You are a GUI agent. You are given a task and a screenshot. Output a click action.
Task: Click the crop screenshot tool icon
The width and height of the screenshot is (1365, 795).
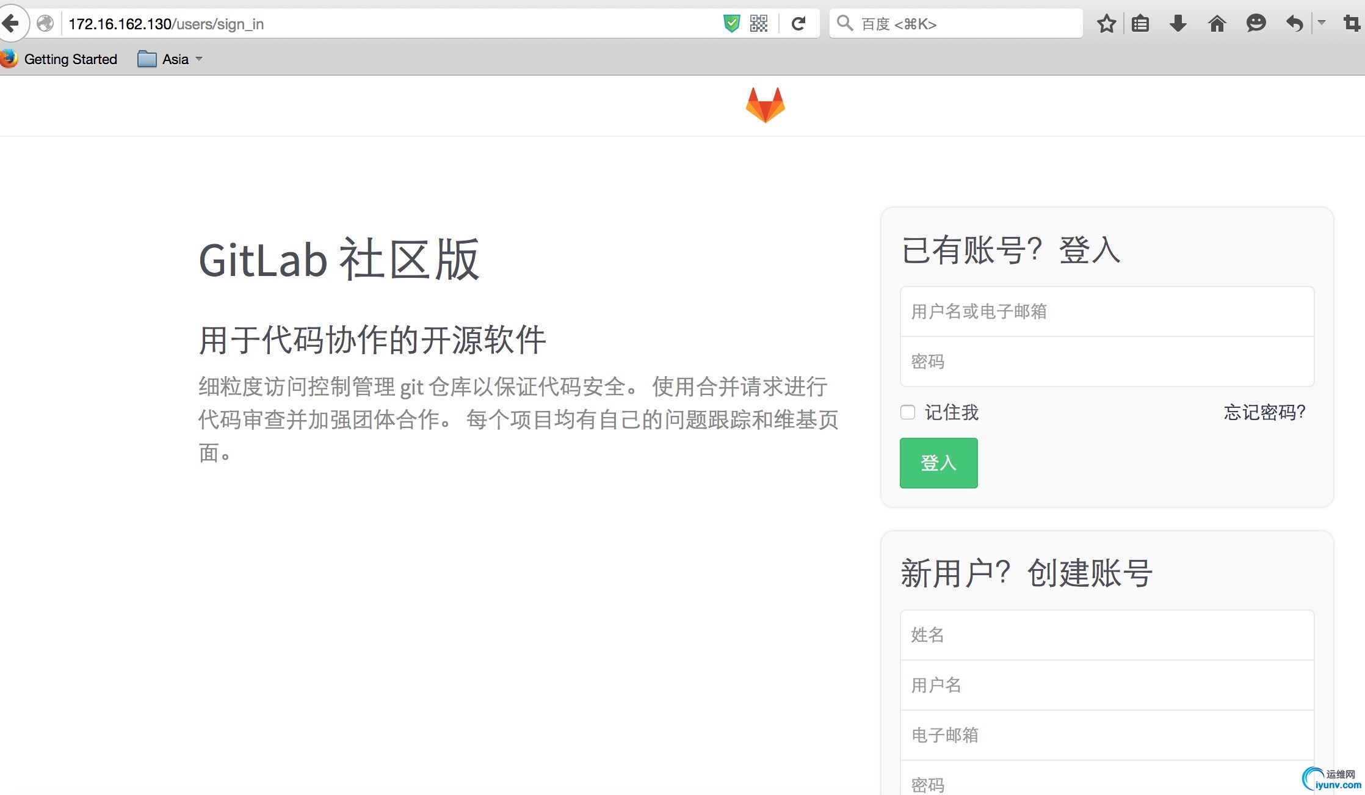coord(1352,24)
